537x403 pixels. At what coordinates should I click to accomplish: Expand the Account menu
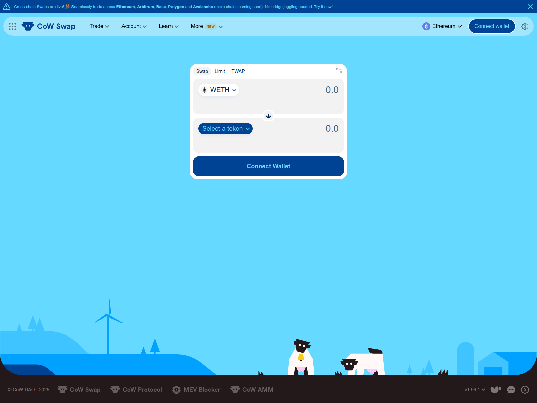coord(134,26)
